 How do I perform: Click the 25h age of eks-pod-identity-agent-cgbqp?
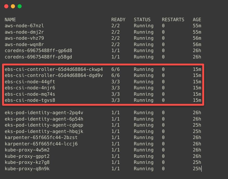coord(197,125)
